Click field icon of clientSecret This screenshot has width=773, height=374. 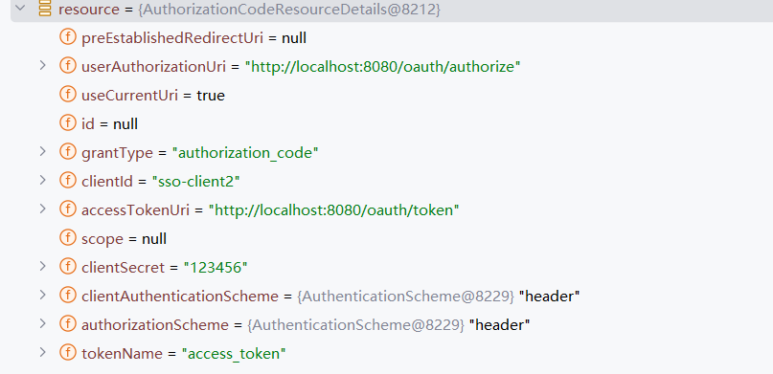tap(68, 266)
